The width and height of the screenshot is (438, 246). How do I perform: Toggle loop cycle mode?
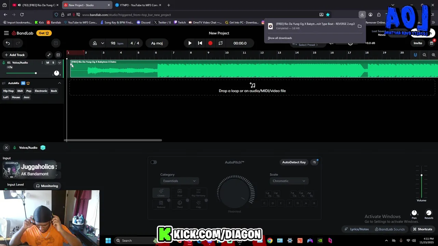click(x=220, y=43)
